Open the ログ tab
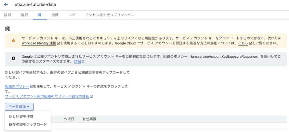289x132 pixels. pos(72,15)
